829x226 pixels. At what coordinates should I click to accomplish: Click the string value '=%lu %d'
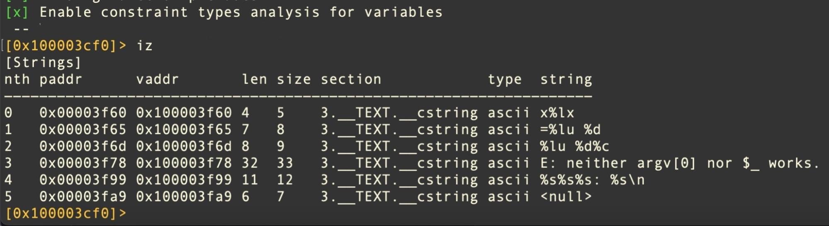(570, 130)
